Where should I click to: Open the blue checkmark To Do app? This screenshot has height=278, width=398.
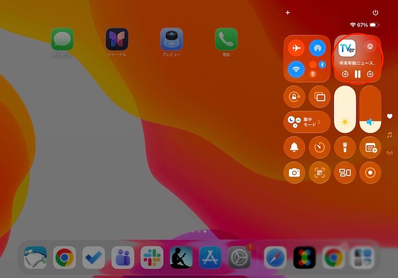(94, 258)
